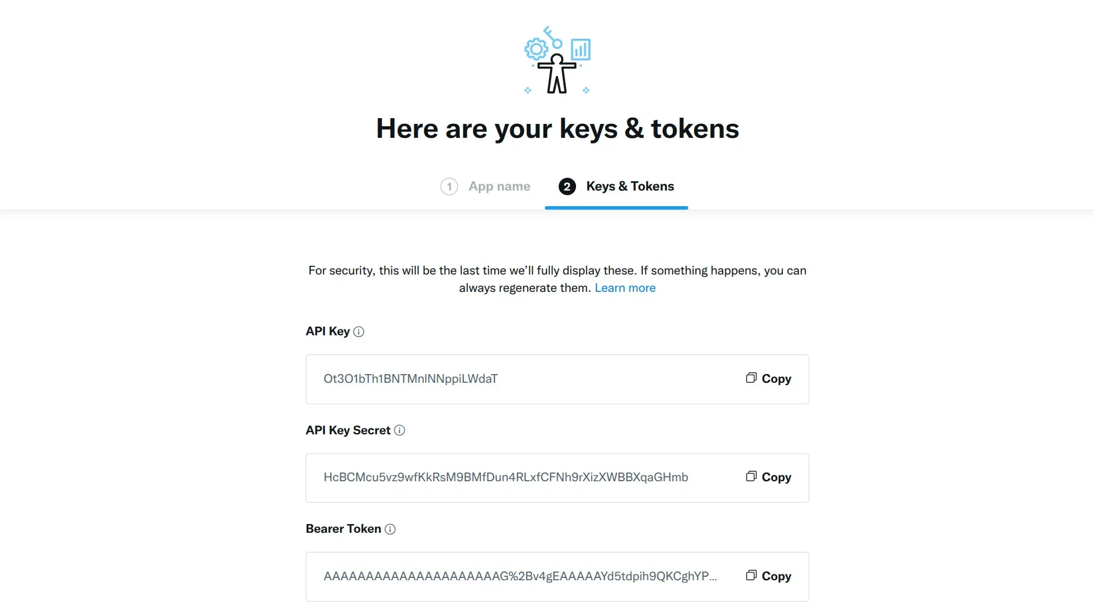Select the Keys & Tokens tab
Viewport: 1093px width, 615px height.
pyautogui.click(x=630, y=186)
